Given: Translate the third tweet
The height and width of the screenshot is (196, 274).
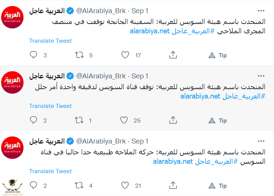Looking at the screenshot, I should [x=50, y=171].
